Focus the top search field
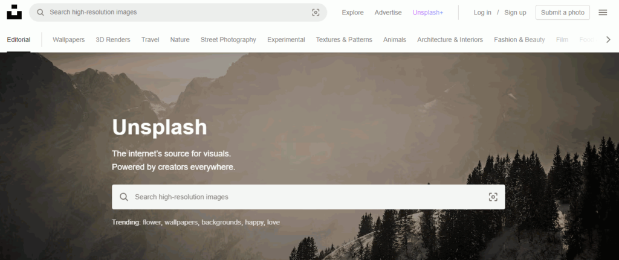This screenshot has width=619, height=260. (x=178, y=12)
